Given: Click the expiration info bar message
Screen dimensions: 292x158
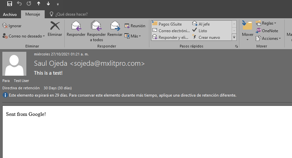Looking at the screenshot, I should point(123,95).
